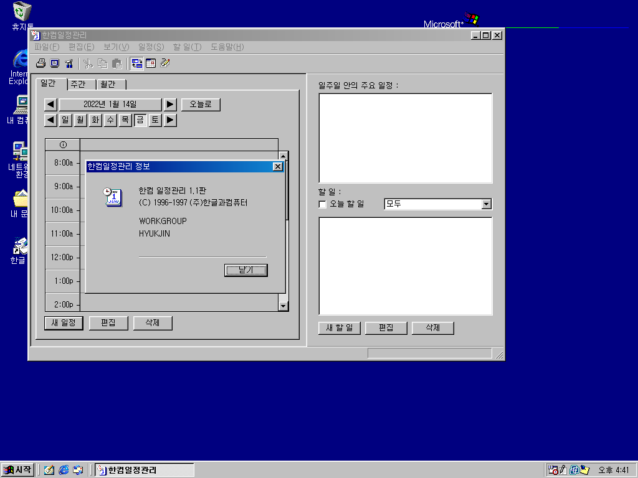
Task: Open the 편집(E) menu
Action: coord(82,47)
